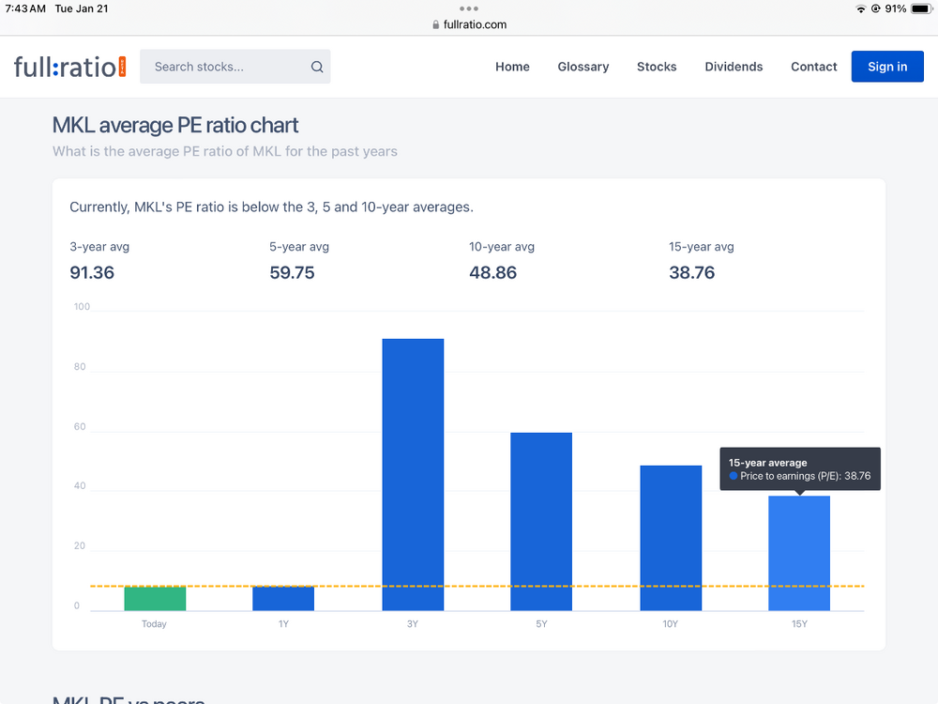Click the search magnifier icon
Image resolution: width=938 pixels, height=704 pixels.
point(317,67)
